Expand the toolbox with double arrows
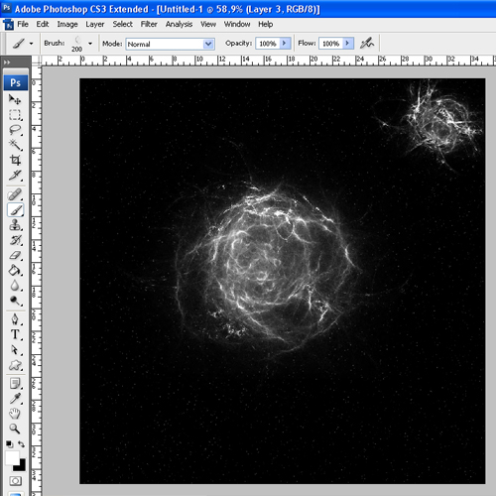 pyautogui.click(x=7, y=62)
